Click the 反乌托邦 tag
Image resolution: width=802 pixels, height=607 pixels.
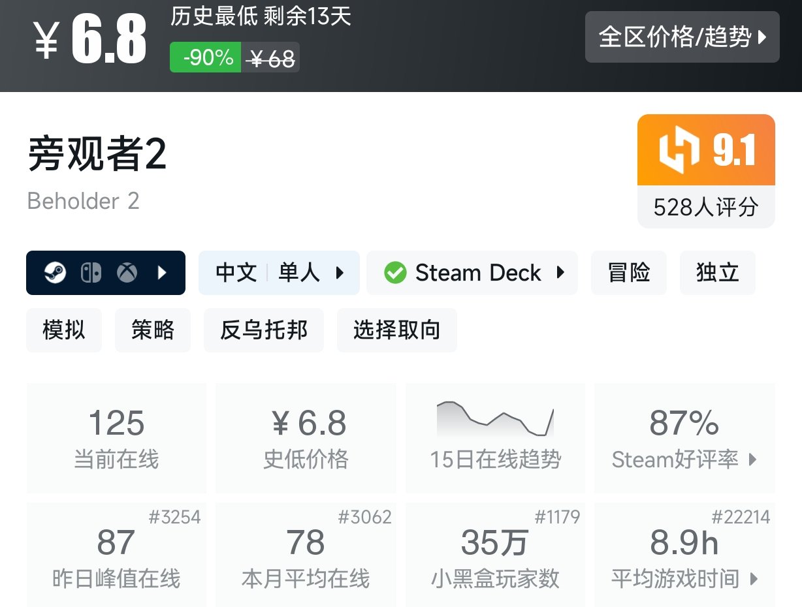[x=263, y=330]
